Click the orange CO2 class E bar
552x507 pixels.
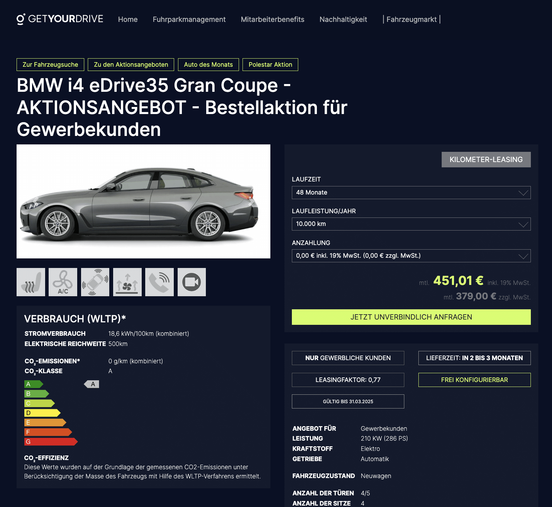click(45, 423)
